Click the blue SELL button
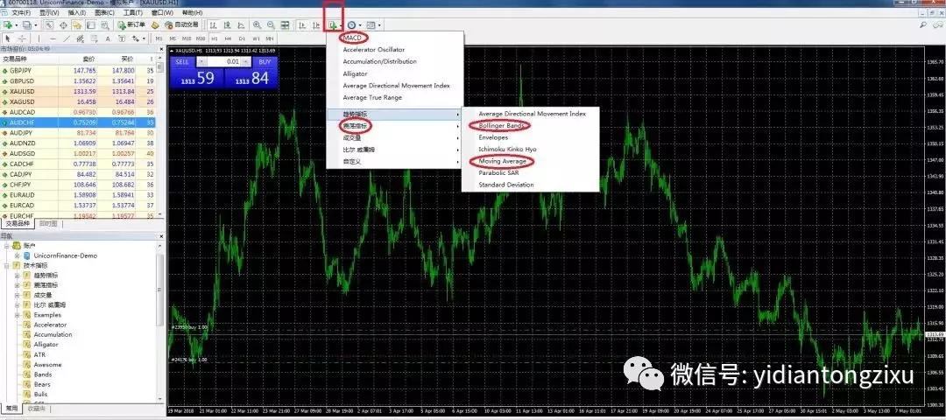Screen dimensions: 946x420 click(182, 62)
